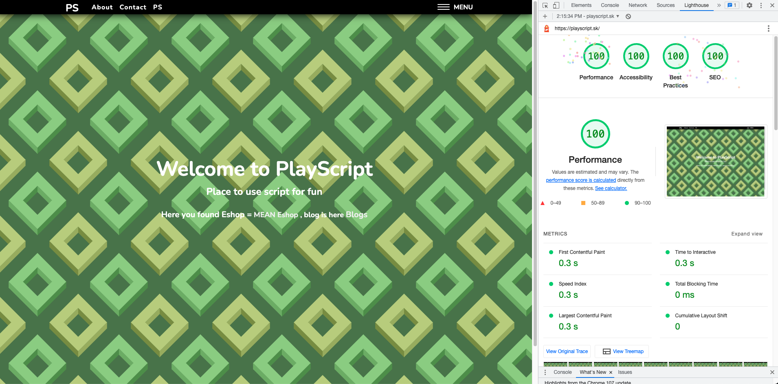Click the Blogs link
This screenshot has width=778, height=384.
pyautogui.click(x=356, y=215)
